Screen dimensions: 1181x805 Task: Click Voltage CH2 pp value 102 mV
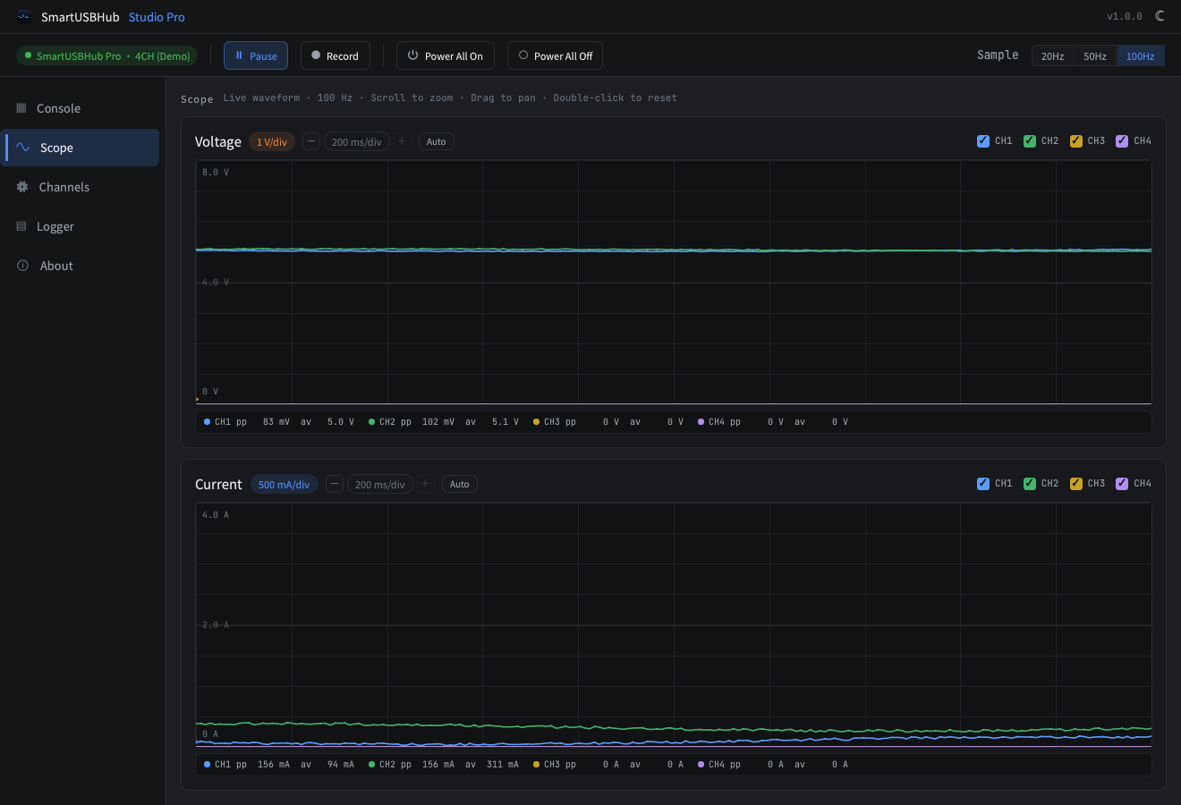438,422
